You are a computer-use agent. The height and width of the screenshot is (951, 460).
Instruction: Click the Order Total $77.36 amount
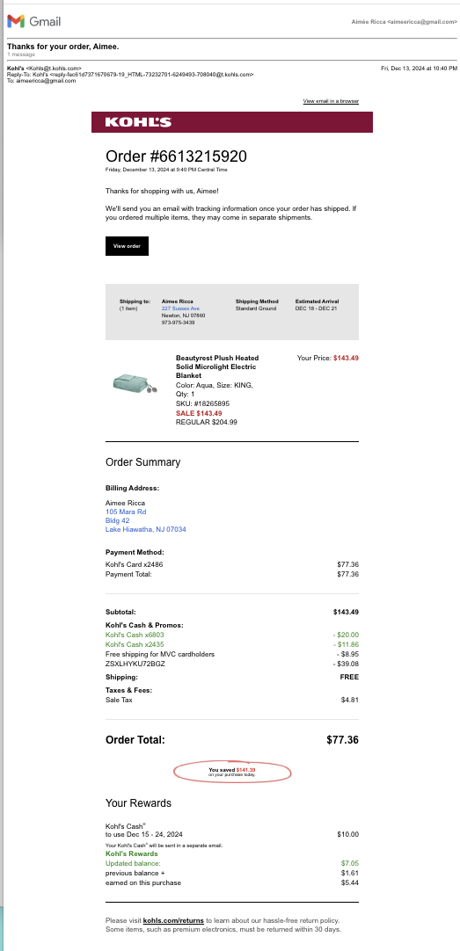coord(342,740)
